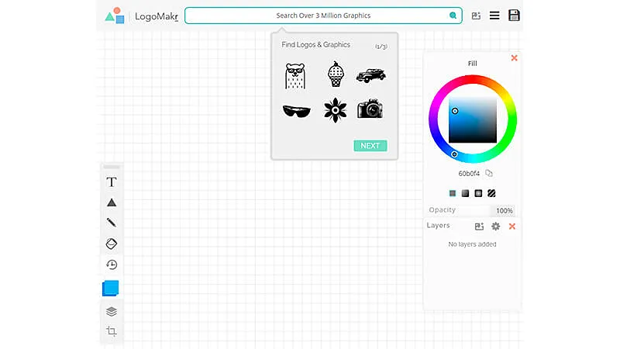Screen dimensions: 620x349
Task: Click the blue color swatch in toolbar
Action: tap(111, 288)
